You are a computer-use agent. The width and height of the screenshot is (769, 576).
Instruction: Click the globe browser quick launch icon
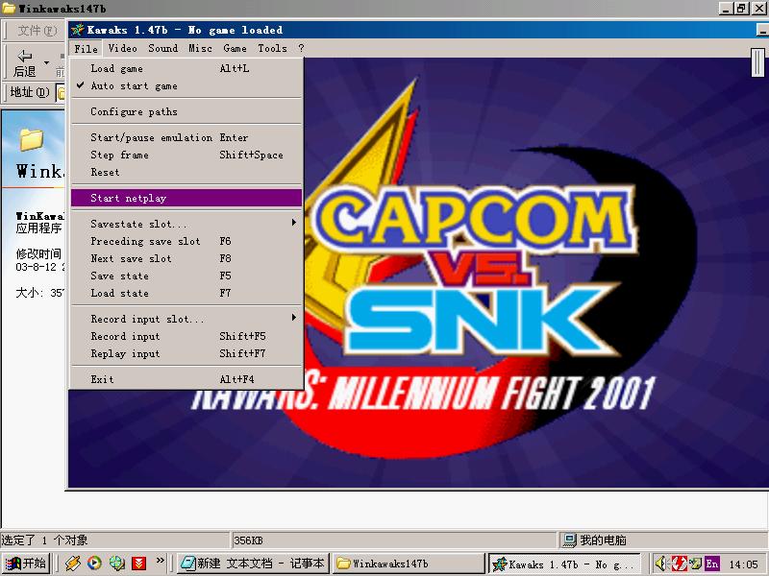click(x=116, y=563)
